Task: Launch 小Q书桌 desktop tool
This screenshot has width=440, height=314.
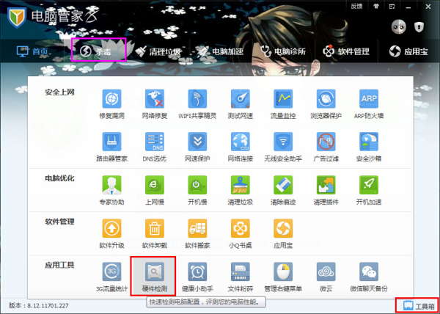Action: tap(241, 233)
